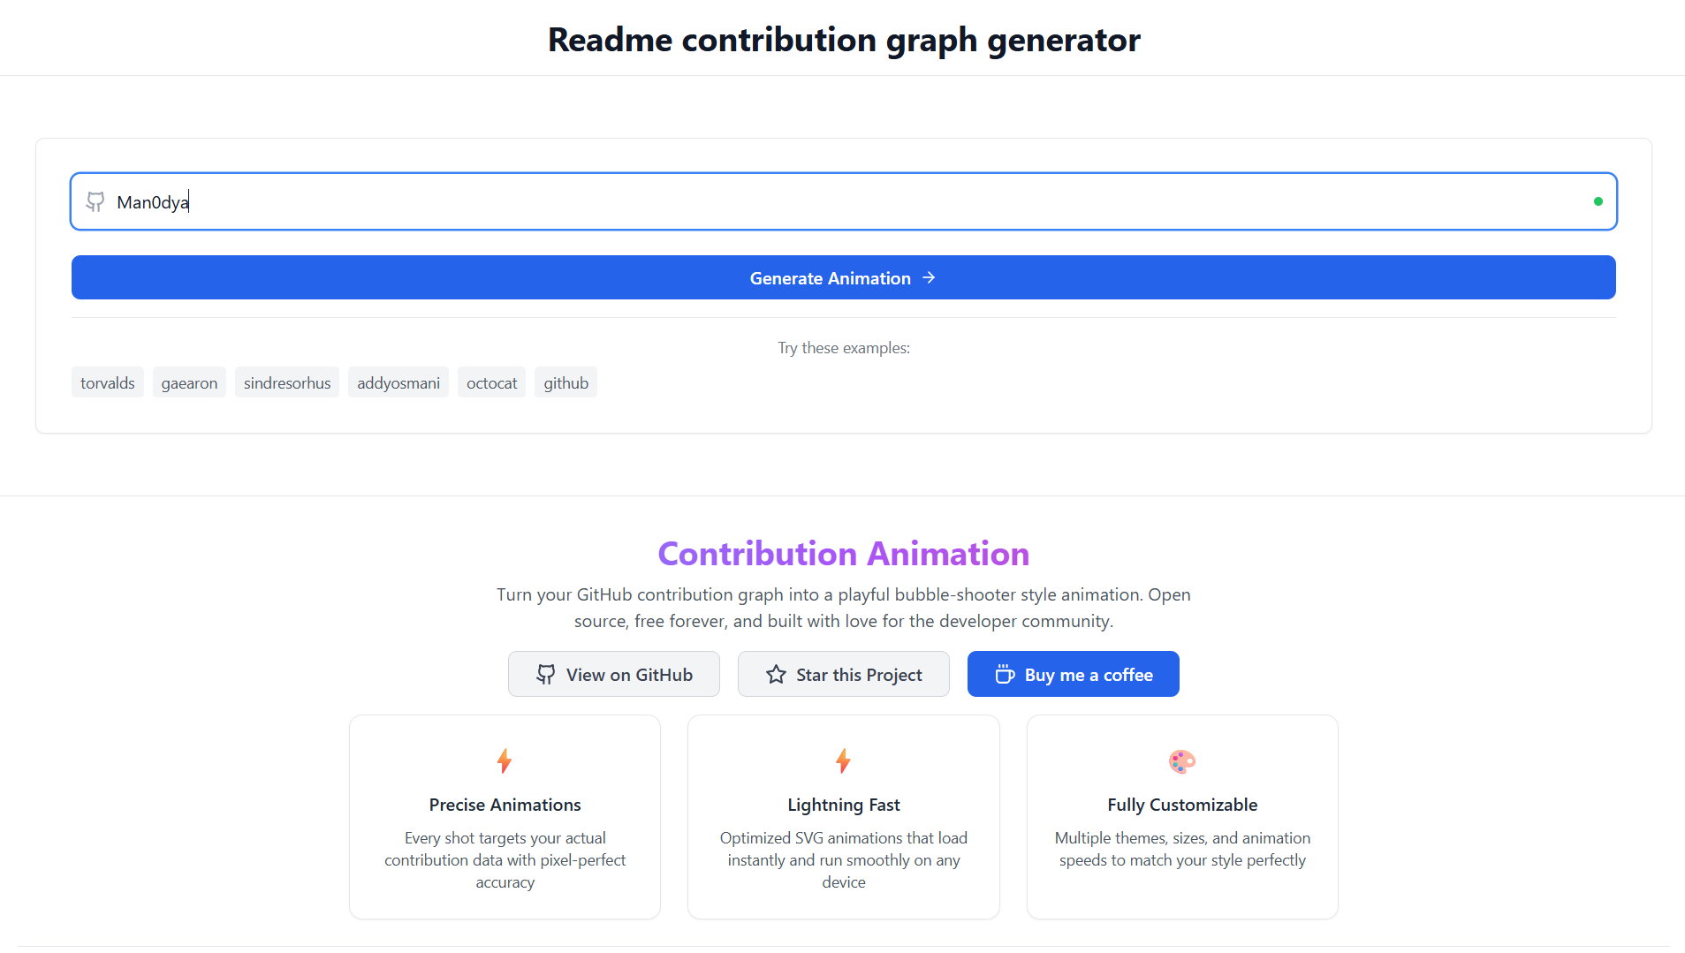Screen dimensions: 1685x953
Task: Select the gaearon example username
Action: (x=188, y=382)
